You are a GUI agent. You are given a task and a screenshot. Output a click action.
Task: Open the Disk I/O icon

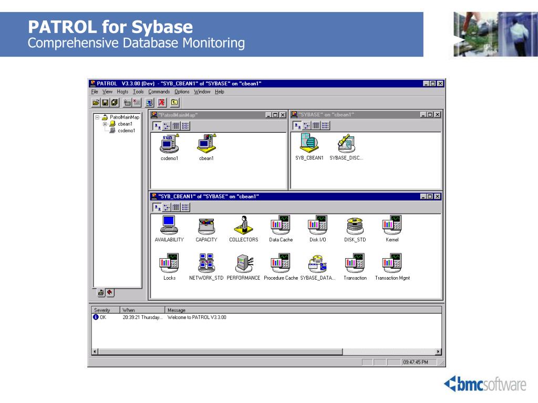click(318, 225)
